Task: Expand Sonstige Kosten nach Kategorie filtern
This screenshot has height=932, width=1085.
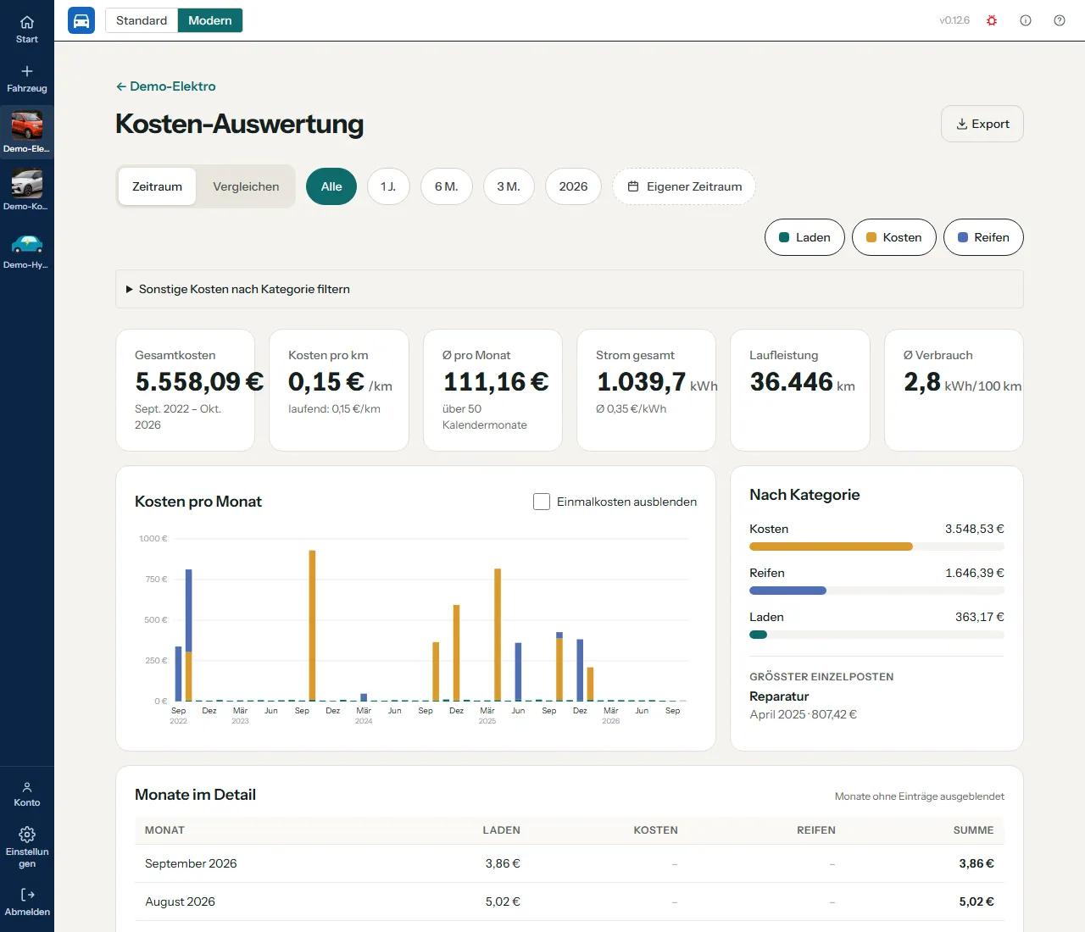Action: point(570,289)
